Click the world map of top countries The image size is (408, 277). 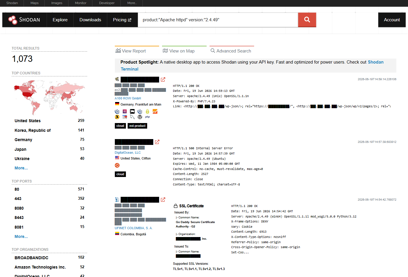49,97
